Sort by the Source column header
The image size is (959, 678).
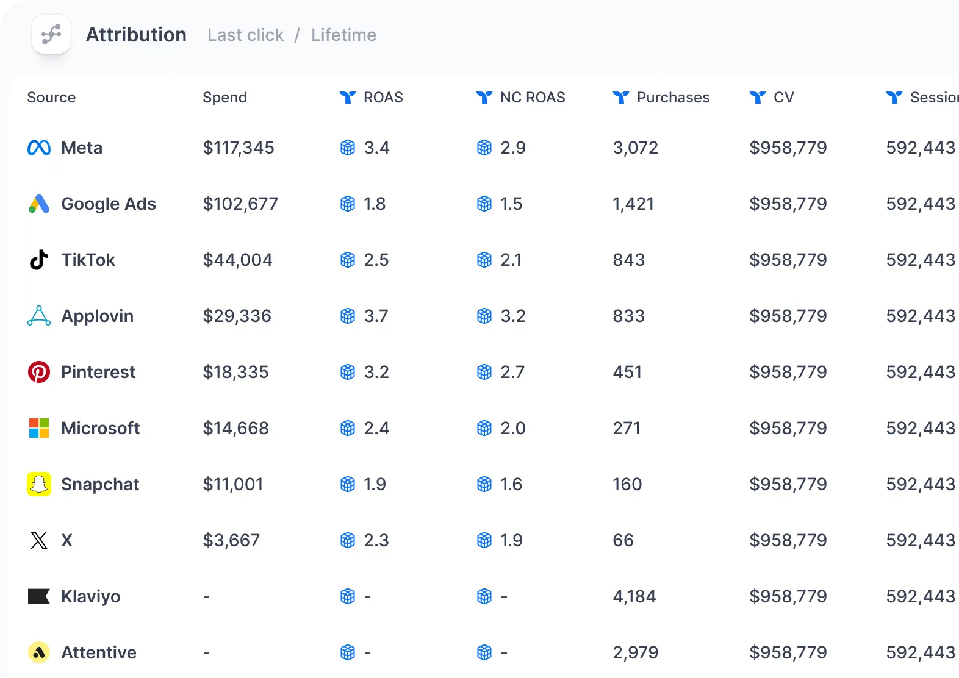[x=51, y=98]
